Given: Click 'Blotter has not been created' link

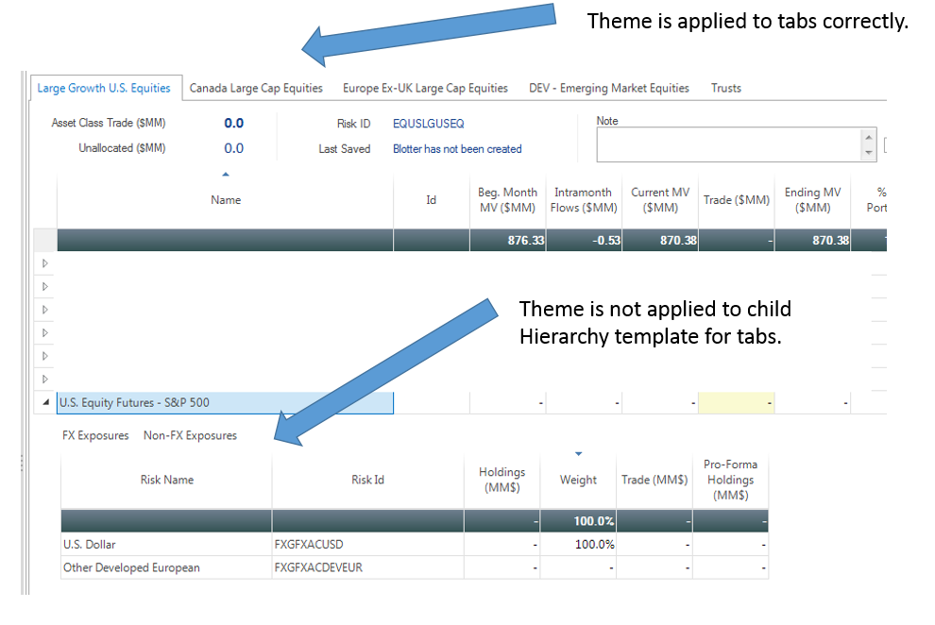Looking at the screenshot, I should click(x=457, y=148).
